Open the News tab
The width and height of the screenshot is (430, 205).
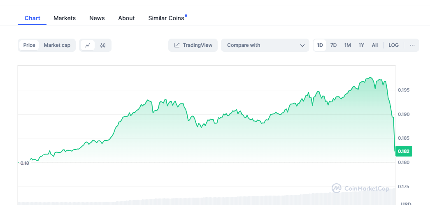97,18
